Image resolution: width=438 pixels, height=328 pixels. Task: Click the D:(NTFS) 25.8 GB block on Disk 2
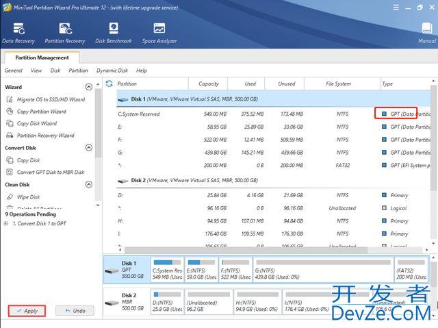(167, 302)
